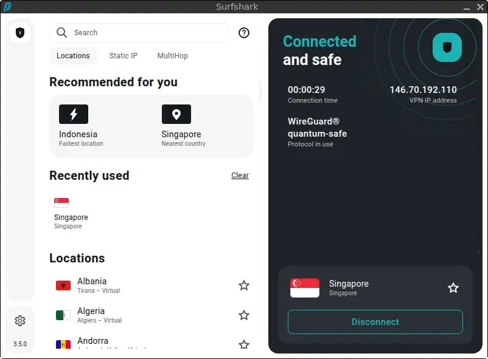Screen dimensions: 488x359
Task: Click the locations list scrollbar
Action: click(x=260, y=91)
